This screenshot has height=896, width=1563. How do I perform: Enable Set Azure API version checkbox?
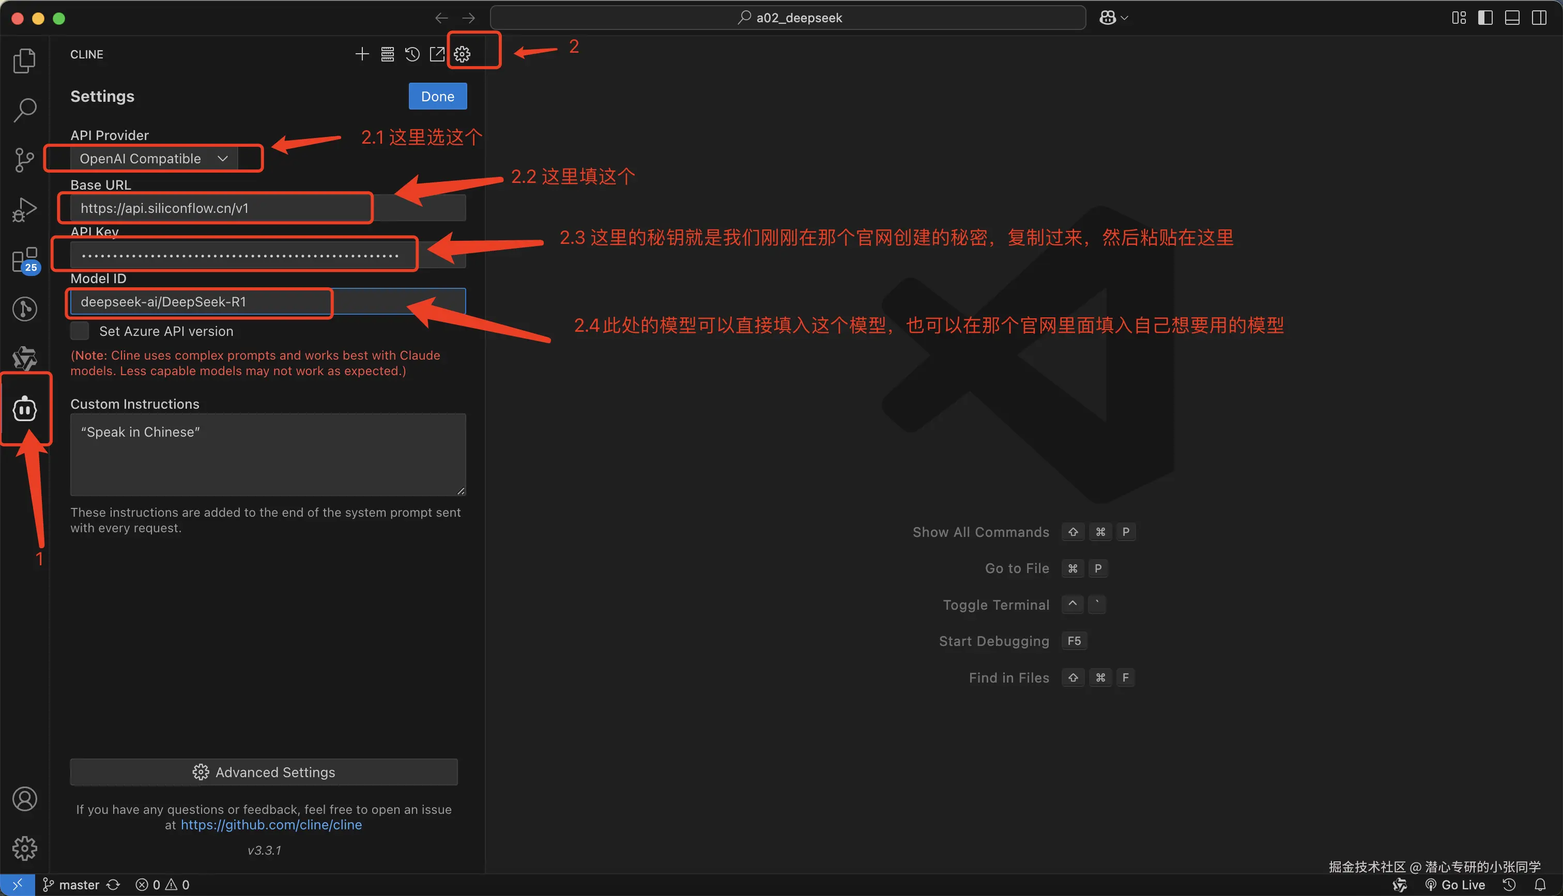(80, 331)
